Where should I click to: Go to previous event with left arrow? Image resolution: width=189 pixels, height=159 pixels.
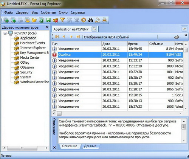click(x=64, y=37)
